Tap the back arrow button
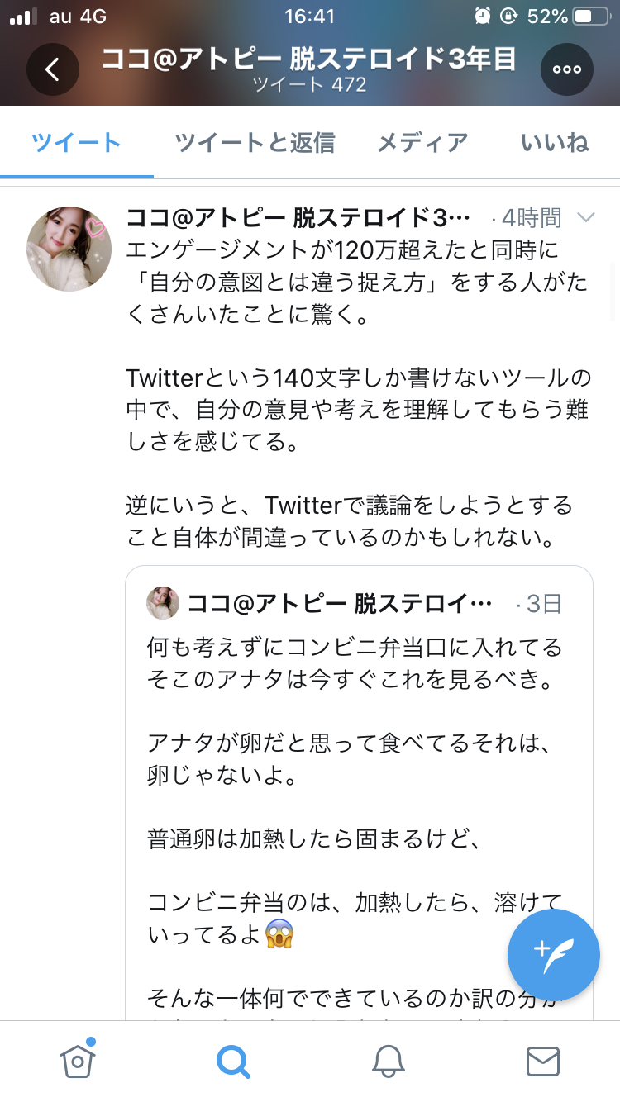 tap(52, 69)
